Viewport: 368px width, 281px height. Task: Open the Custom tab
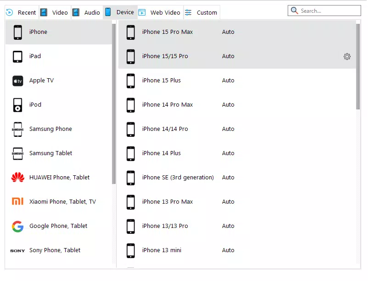coord(202,12)
